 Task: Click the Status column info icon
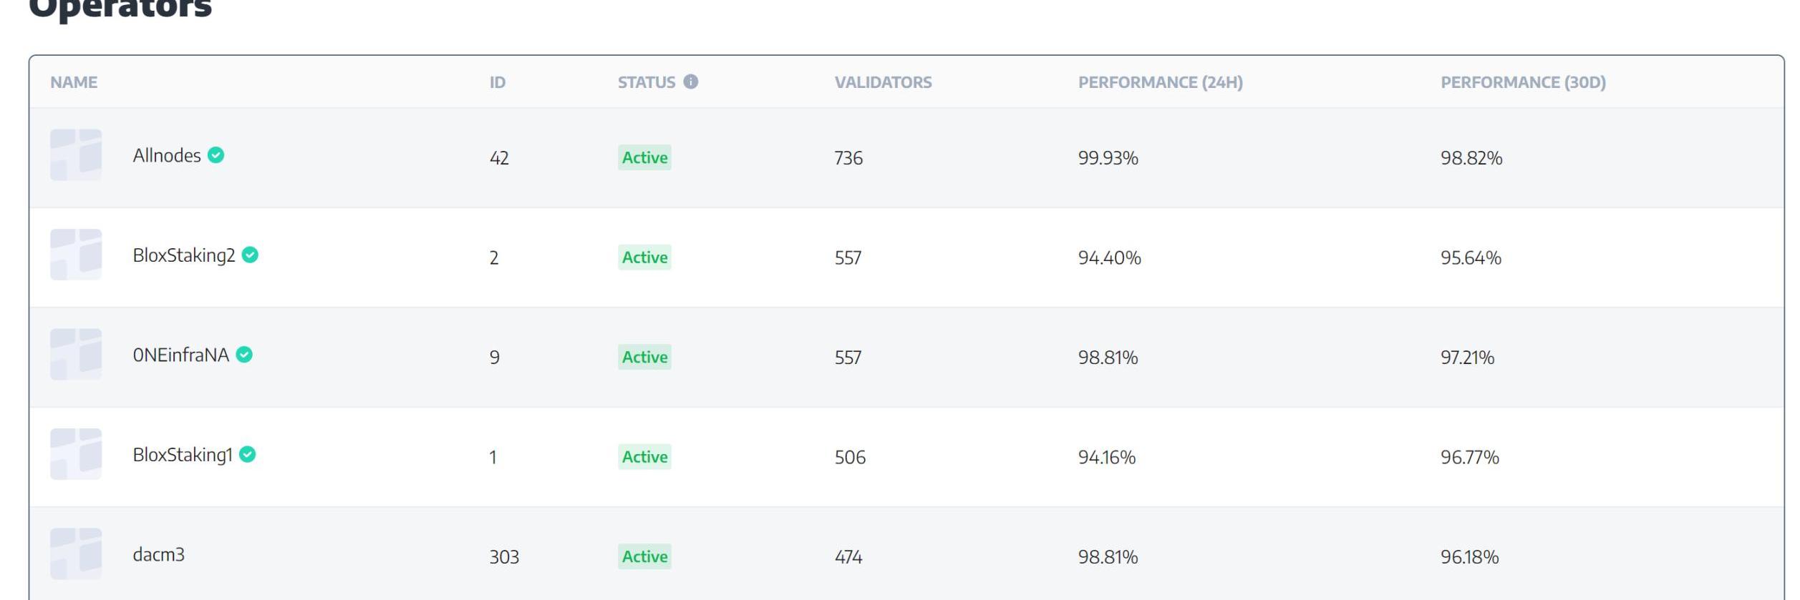click(690, 82)
